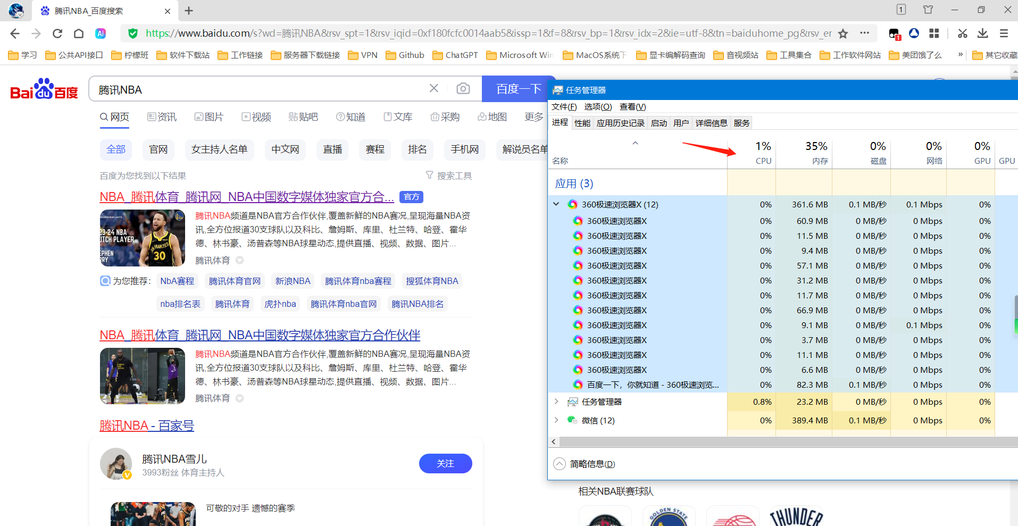Viewport: 1018px width, 526px height.
Task: Open the 学习 bookmark folder
Action: click(22, 55)
